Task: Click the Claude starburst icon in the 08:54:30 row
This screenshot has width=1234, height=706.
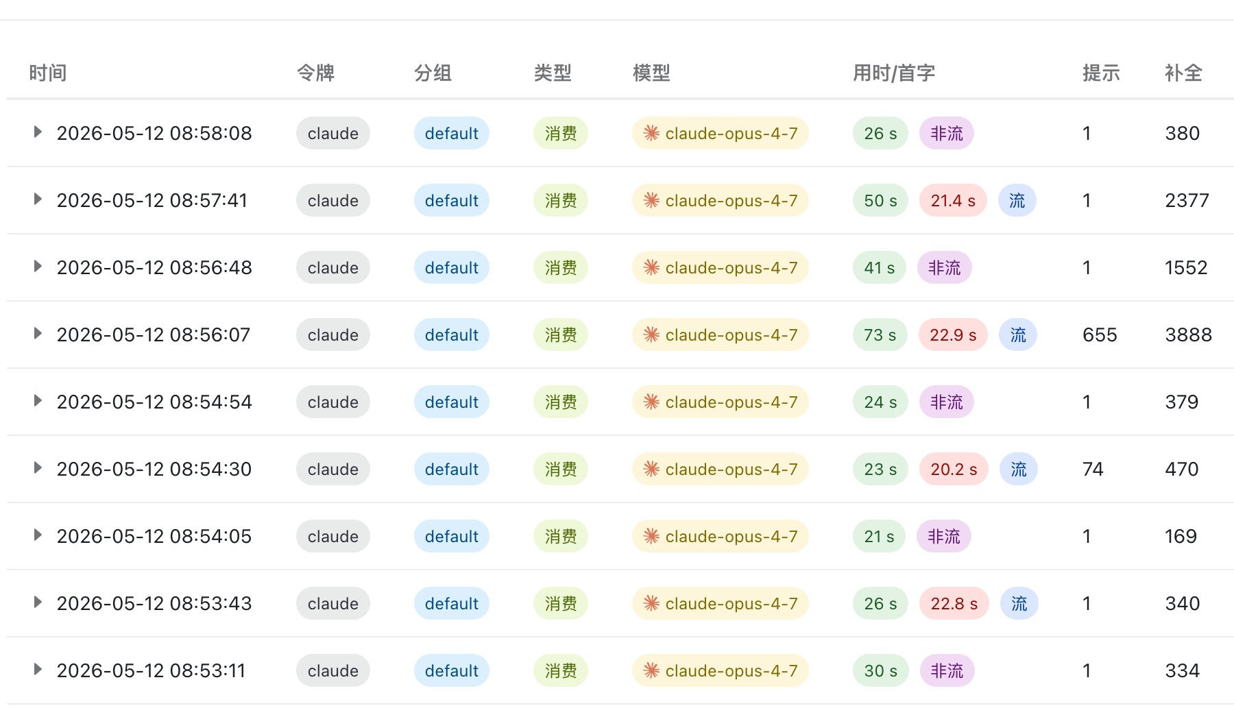Action: click(x=651, y=469)
